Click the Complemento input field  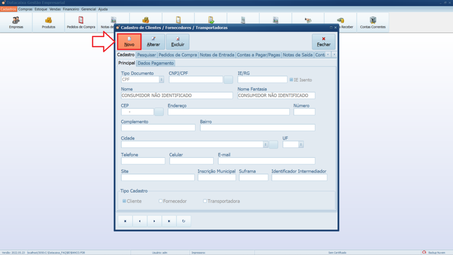pos(158,128)
